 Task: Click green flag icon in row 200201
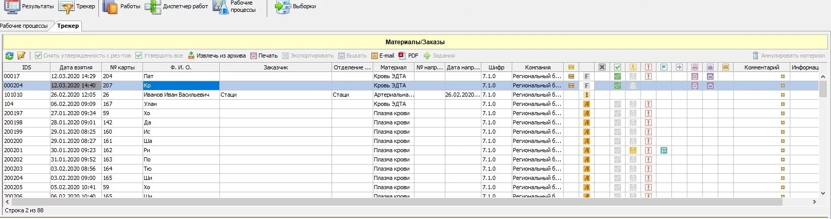click(664, 150)
